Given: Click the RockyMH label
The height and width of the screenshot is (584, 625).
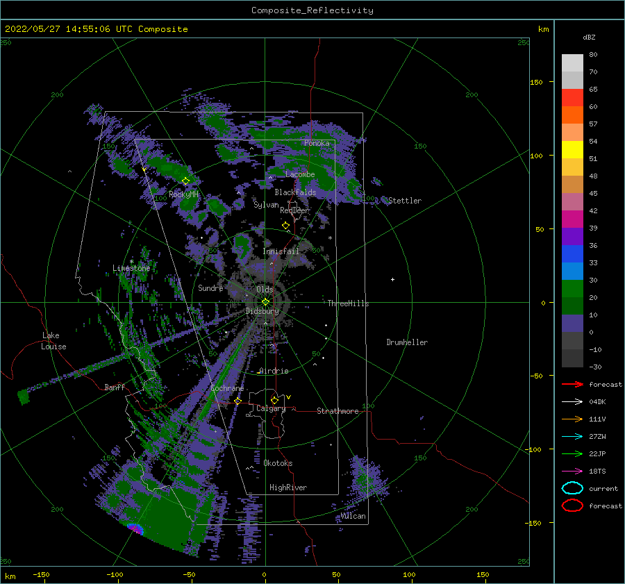Looking at the screenshot, I should 183,194.
